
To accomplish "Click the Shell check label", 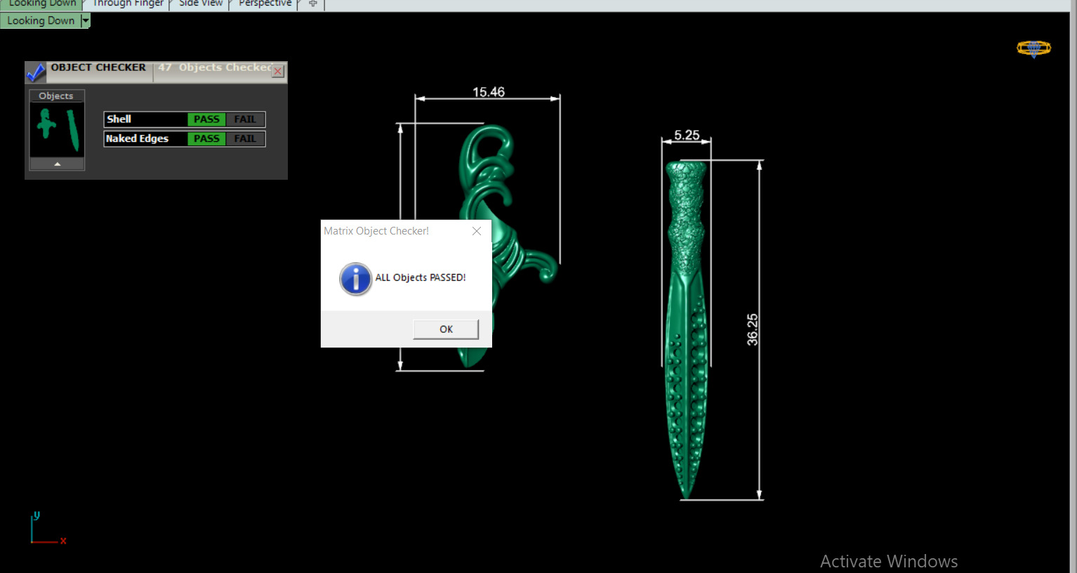I will 119,119.
